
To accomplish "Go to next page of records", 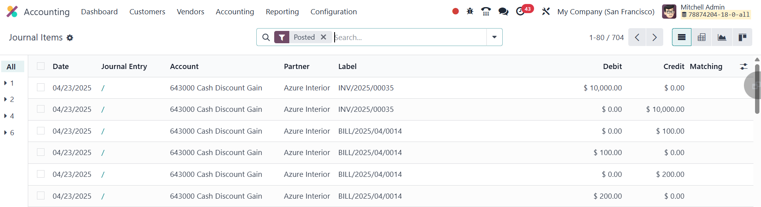I will pos(654,37).
